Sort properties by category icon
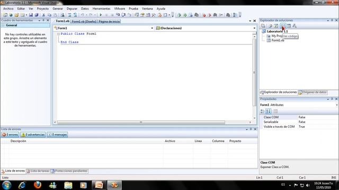The image size is (339, 190). pos(263,111)
